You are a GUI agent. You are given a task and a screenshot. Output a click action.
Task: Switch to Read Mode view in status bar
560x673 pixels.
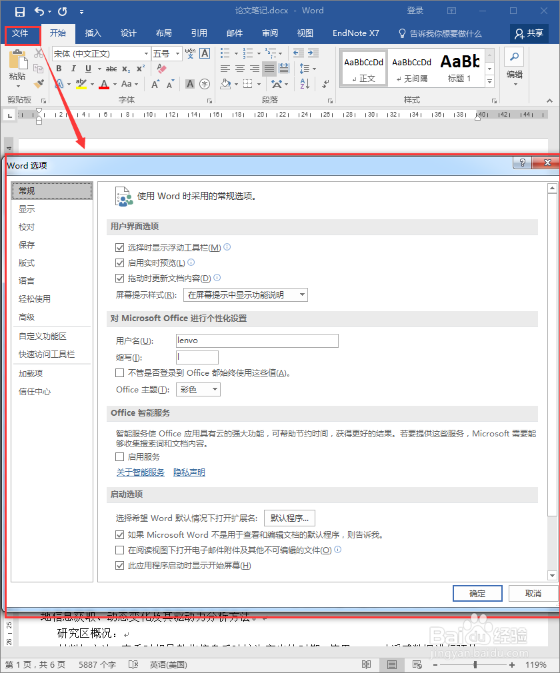click(366, 665)
